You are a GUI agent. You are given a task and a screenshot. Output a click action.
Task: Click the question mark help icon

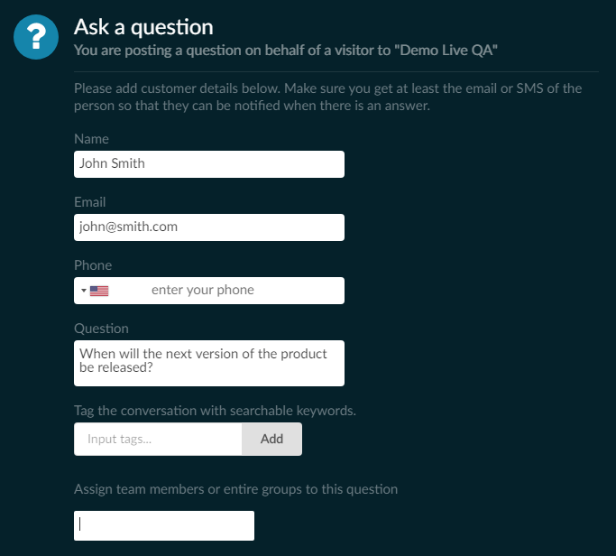pyautogui.click(x=37, y=38)
